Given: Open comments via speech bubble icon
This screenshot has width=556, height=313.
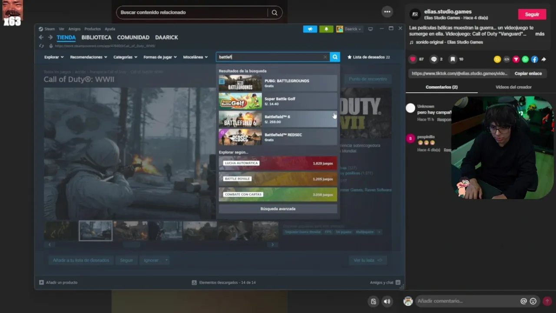Looking at the screenshot, I should [x=434, y=59].
